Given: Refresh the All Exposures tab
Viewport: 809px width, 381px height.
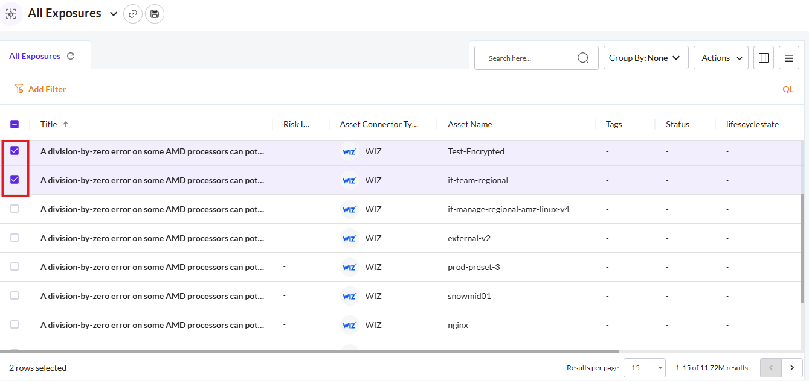Looking at the screenshot, I should tap(71, 56).
